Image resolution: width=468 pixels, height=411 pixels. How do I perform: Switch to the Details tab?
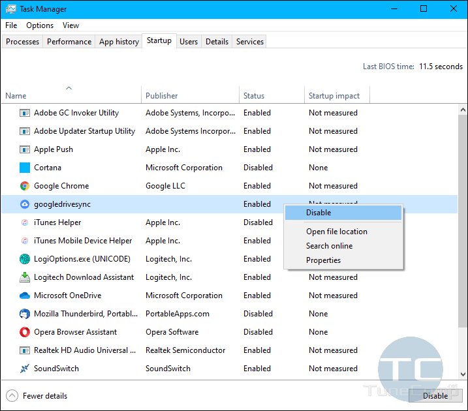point(217,42)
